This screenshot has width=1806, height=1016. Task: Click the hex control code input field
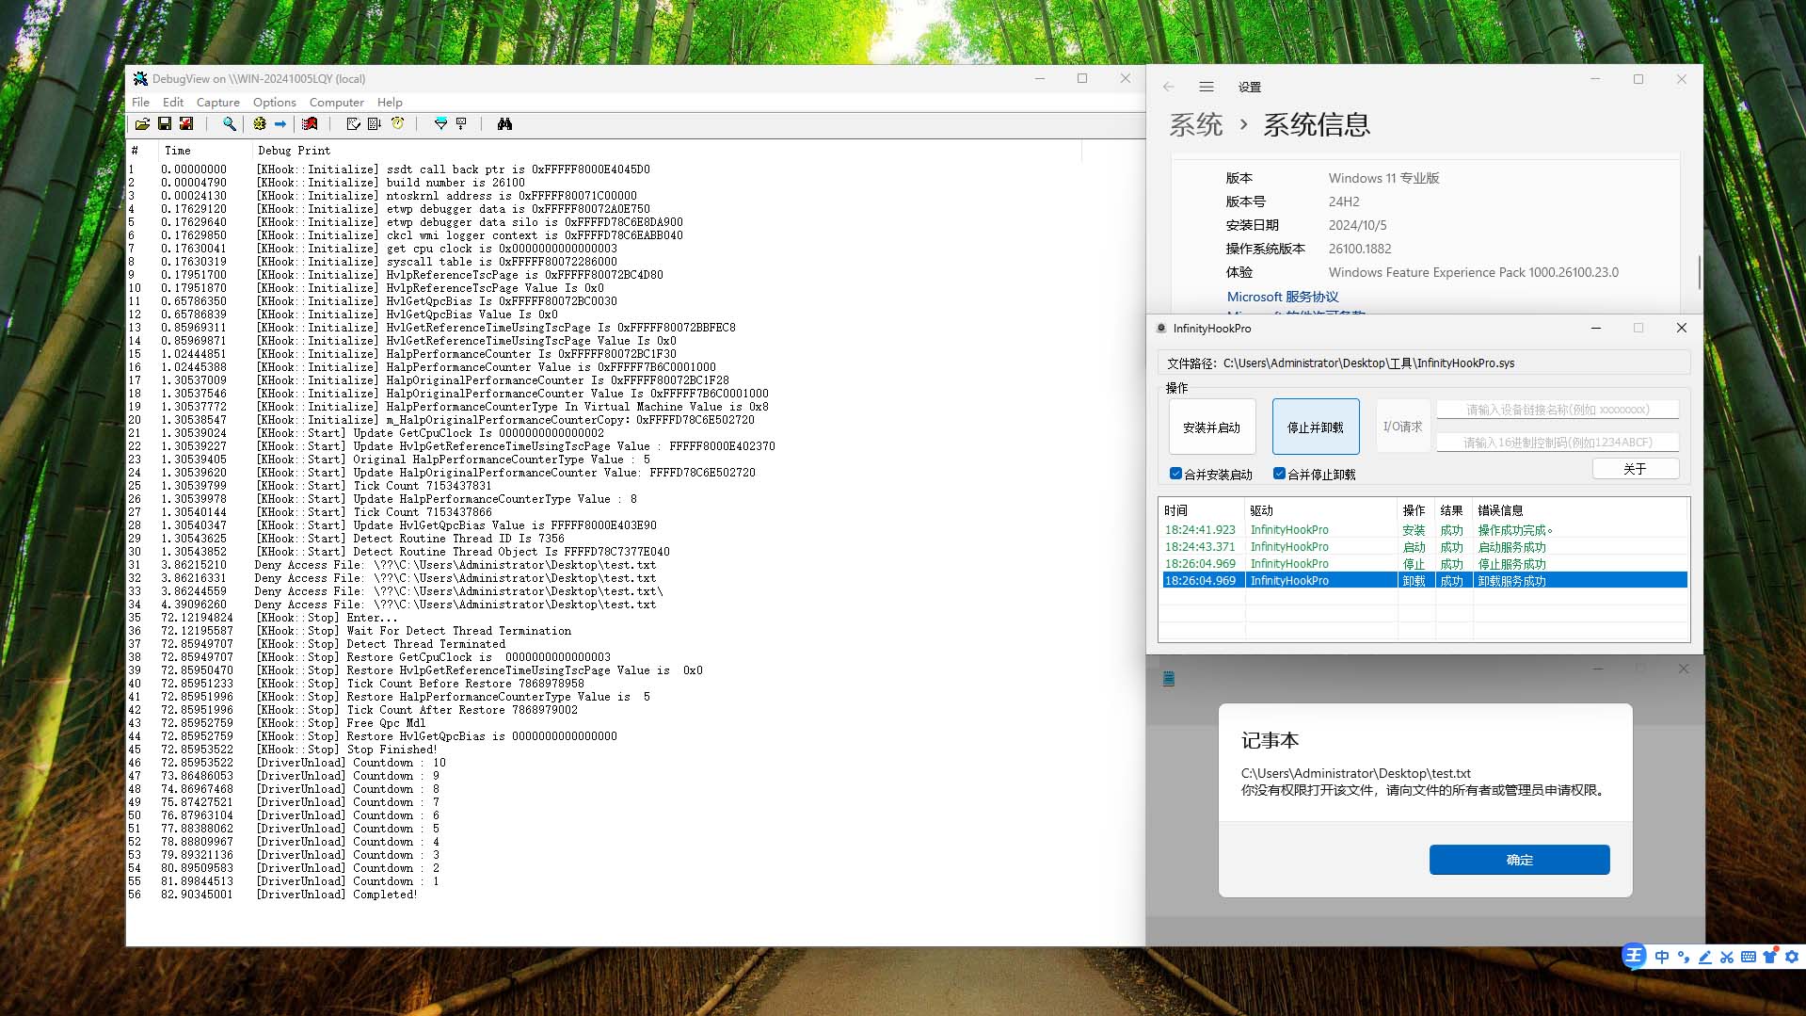[x=1558, y=443]
